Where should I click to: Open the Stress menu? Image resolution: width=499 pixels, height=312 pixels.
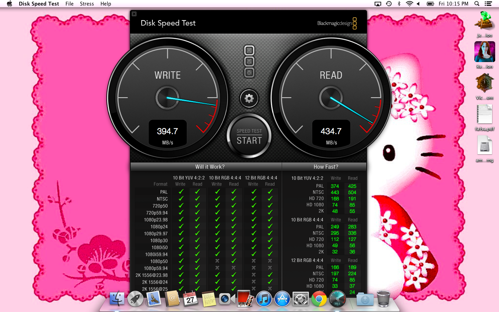pos(87,4)
